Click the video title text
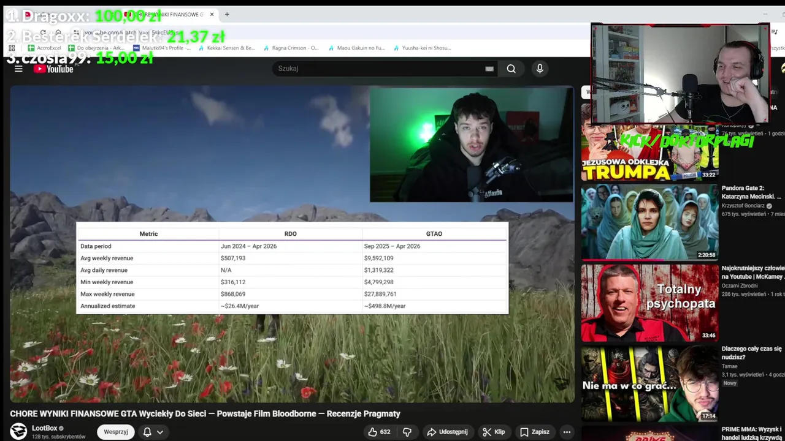The height and width of the screenshot is (441, 785). tap(205, 413)
